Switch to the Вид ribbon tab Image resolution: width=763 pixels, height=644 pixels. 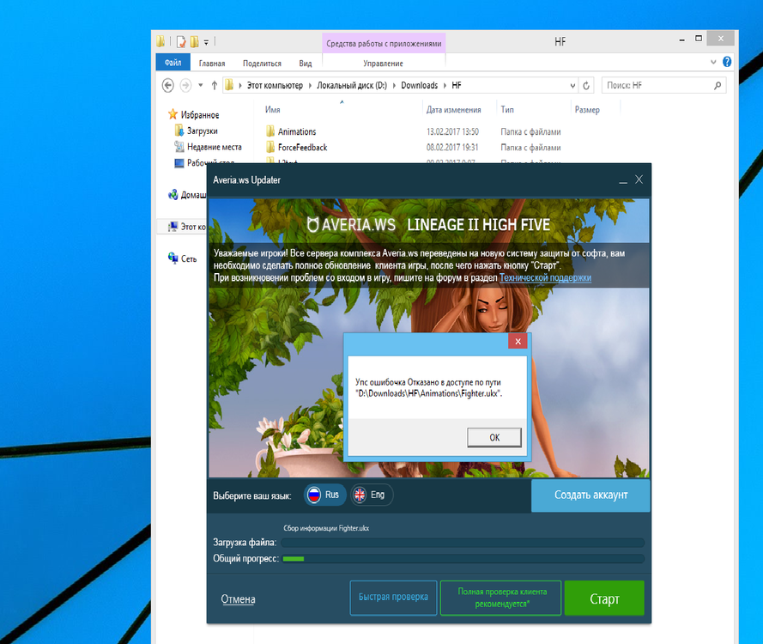[305, 64]
